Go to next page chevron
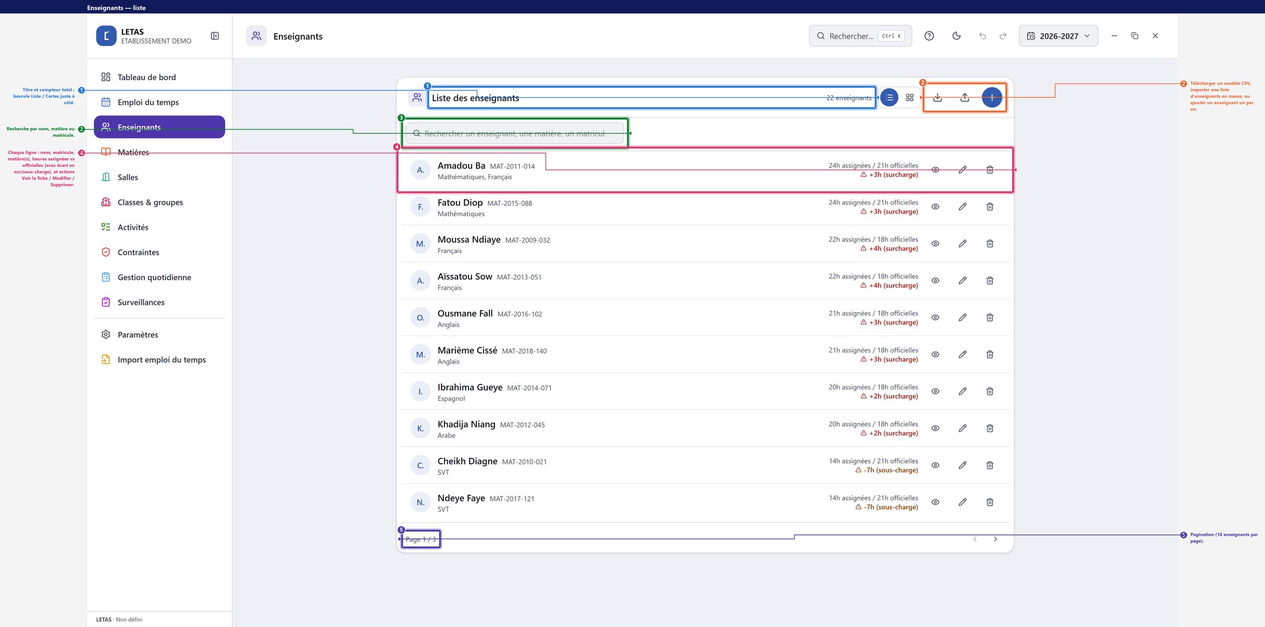The height and width of the screenshot is (627, 1265). pyautogui.click(x=995, y=539)
